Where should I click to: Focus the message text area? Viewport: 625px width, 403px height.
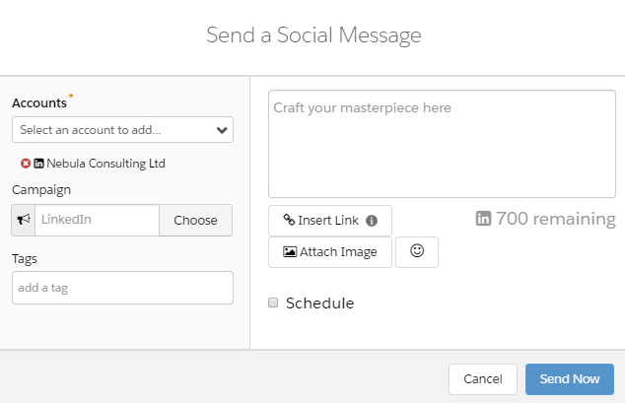442,144
